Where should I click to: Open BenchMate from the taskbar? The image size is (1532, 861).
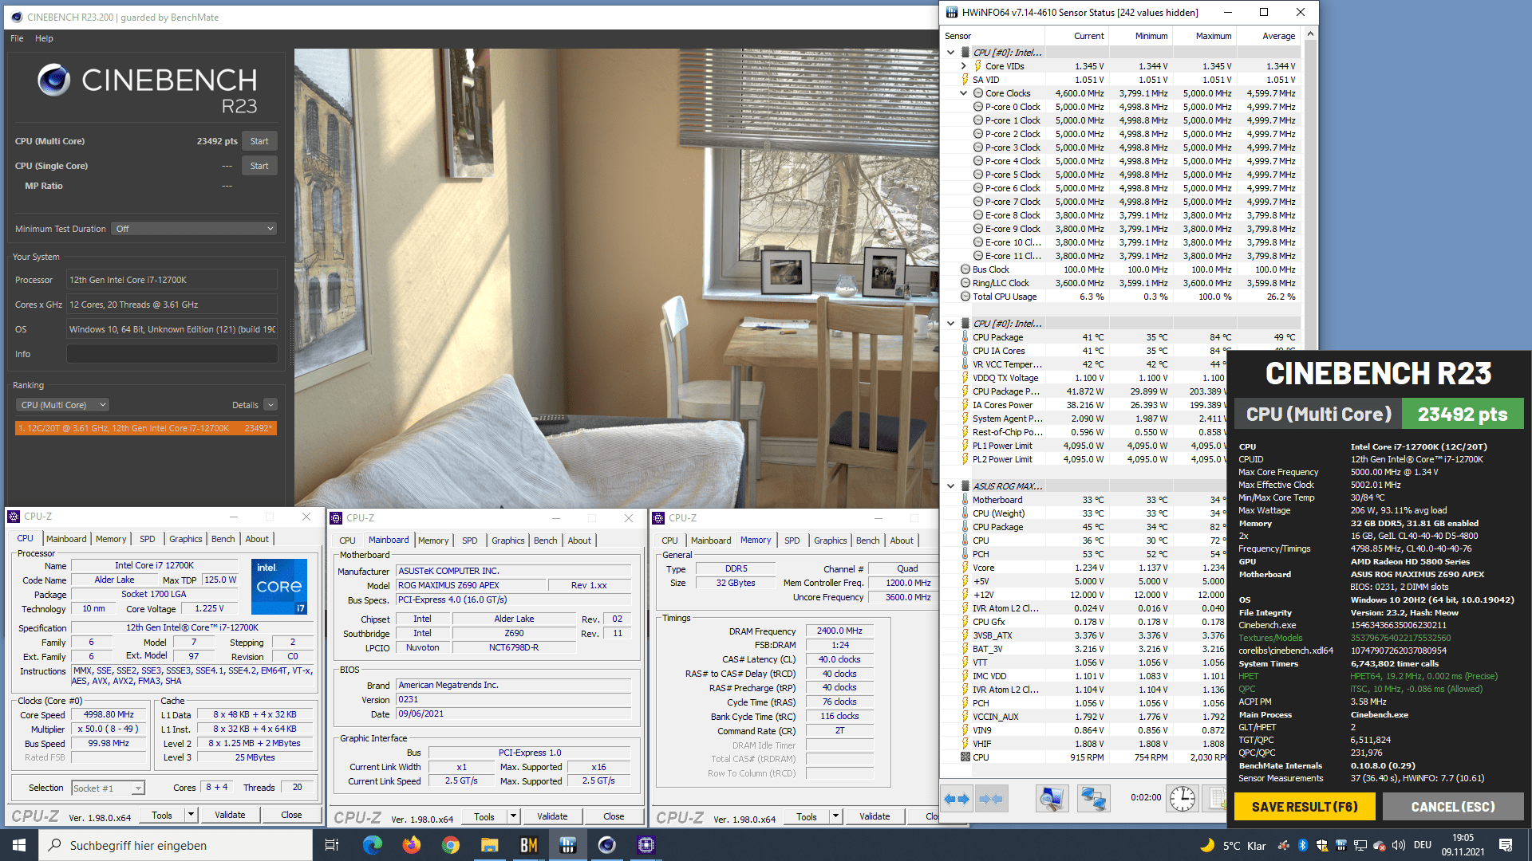pyautogui.click(x=528, y=845)
